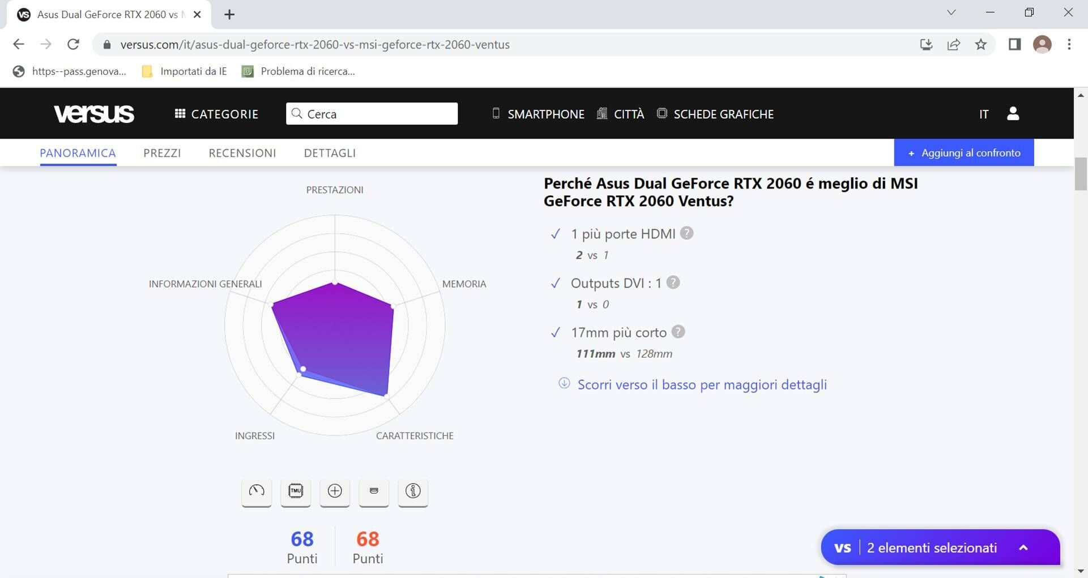
Task: Open https--pass.genova bookmark
Action: pos(69,71)
